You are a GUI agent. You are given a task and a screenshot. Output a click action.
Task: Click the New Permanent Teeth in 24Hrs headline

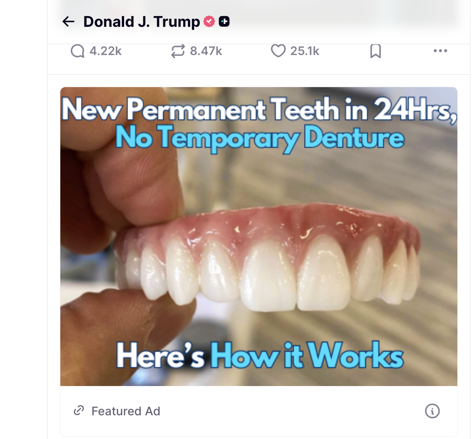coord(259,109)
